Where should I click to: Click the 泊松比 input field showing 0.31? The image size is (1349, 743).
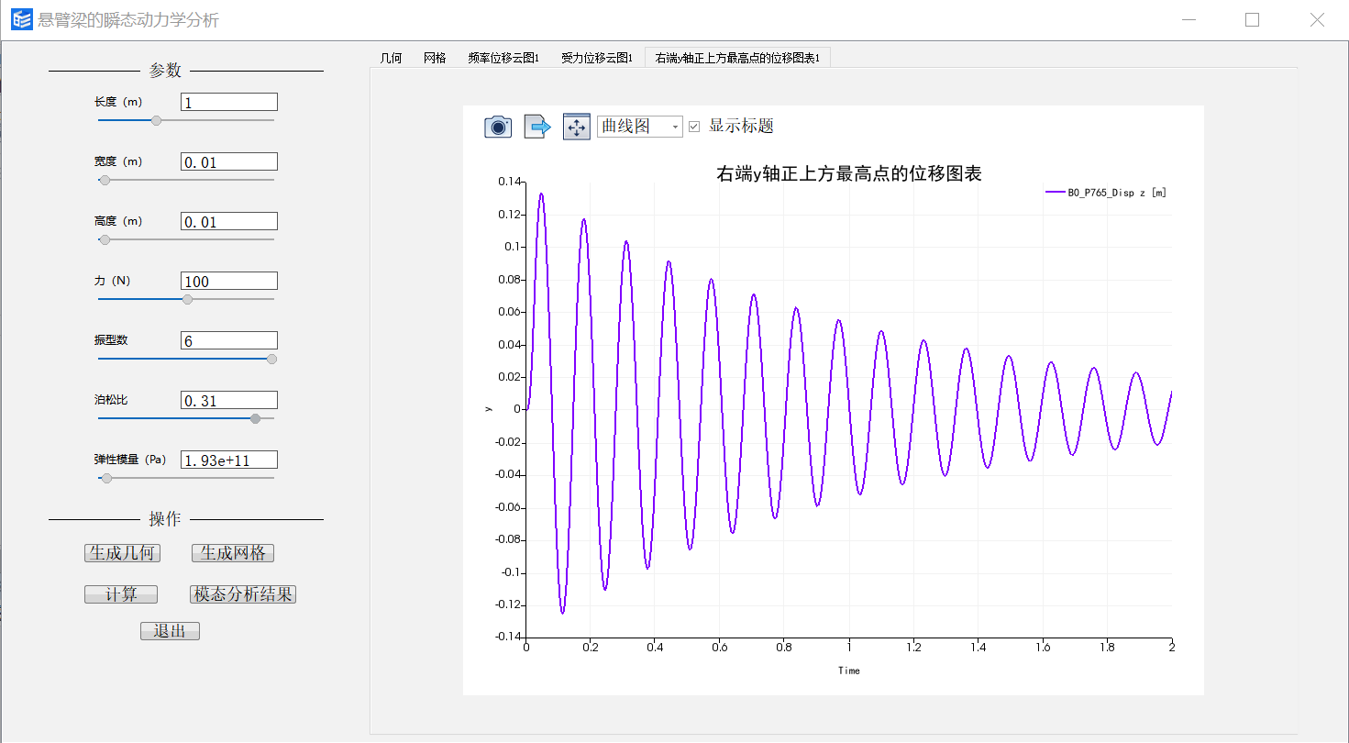coord(229,401)
